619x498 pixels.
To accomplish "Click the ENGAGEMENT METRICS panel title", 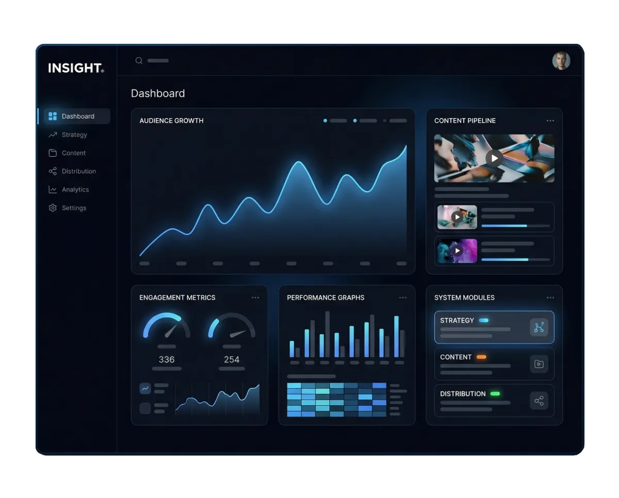I will [x=177, y=297].
